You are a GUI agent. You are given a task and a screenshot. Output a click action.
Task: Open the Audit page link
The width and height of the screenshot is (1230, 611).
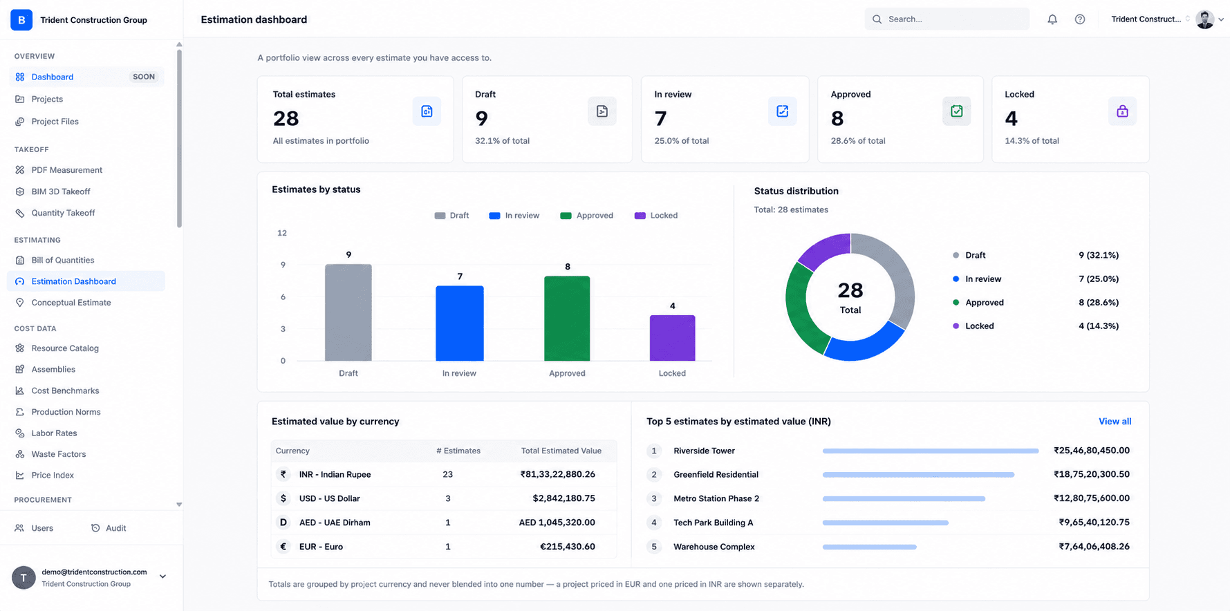[x=109, y=528]
